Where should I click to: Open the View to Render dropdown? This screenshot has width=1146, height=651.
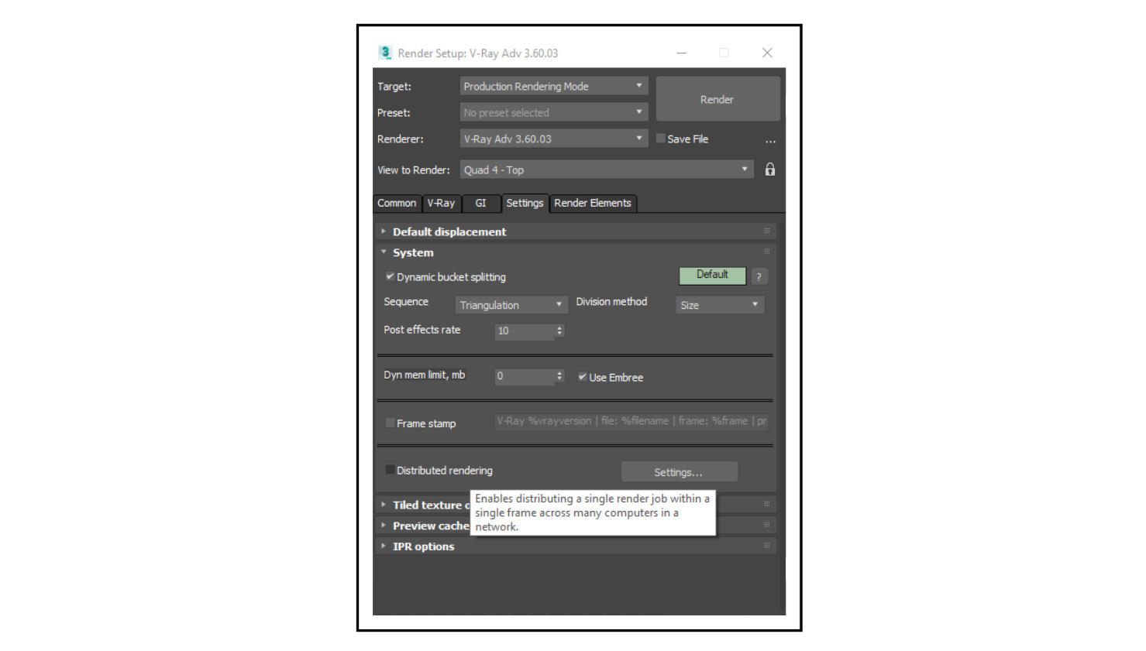pos(607,170)
